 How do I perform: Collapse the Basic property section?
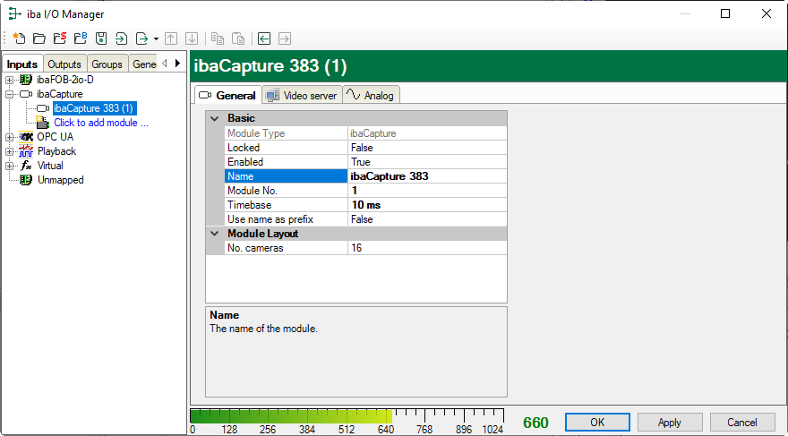[214, 118]
